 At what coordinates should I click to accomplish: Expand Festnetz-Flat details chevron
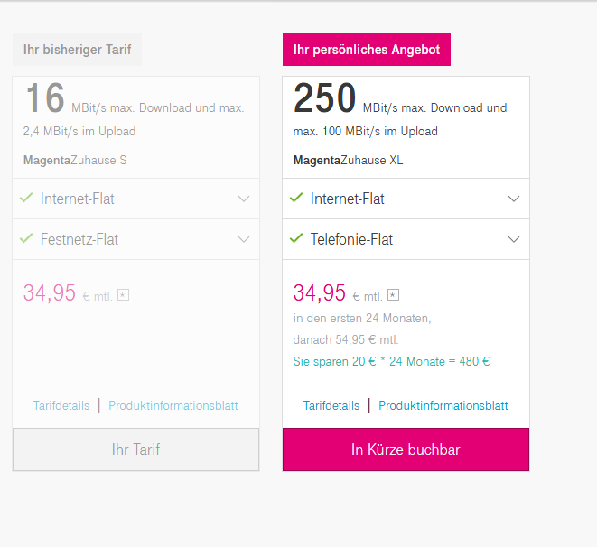[244, 240]
